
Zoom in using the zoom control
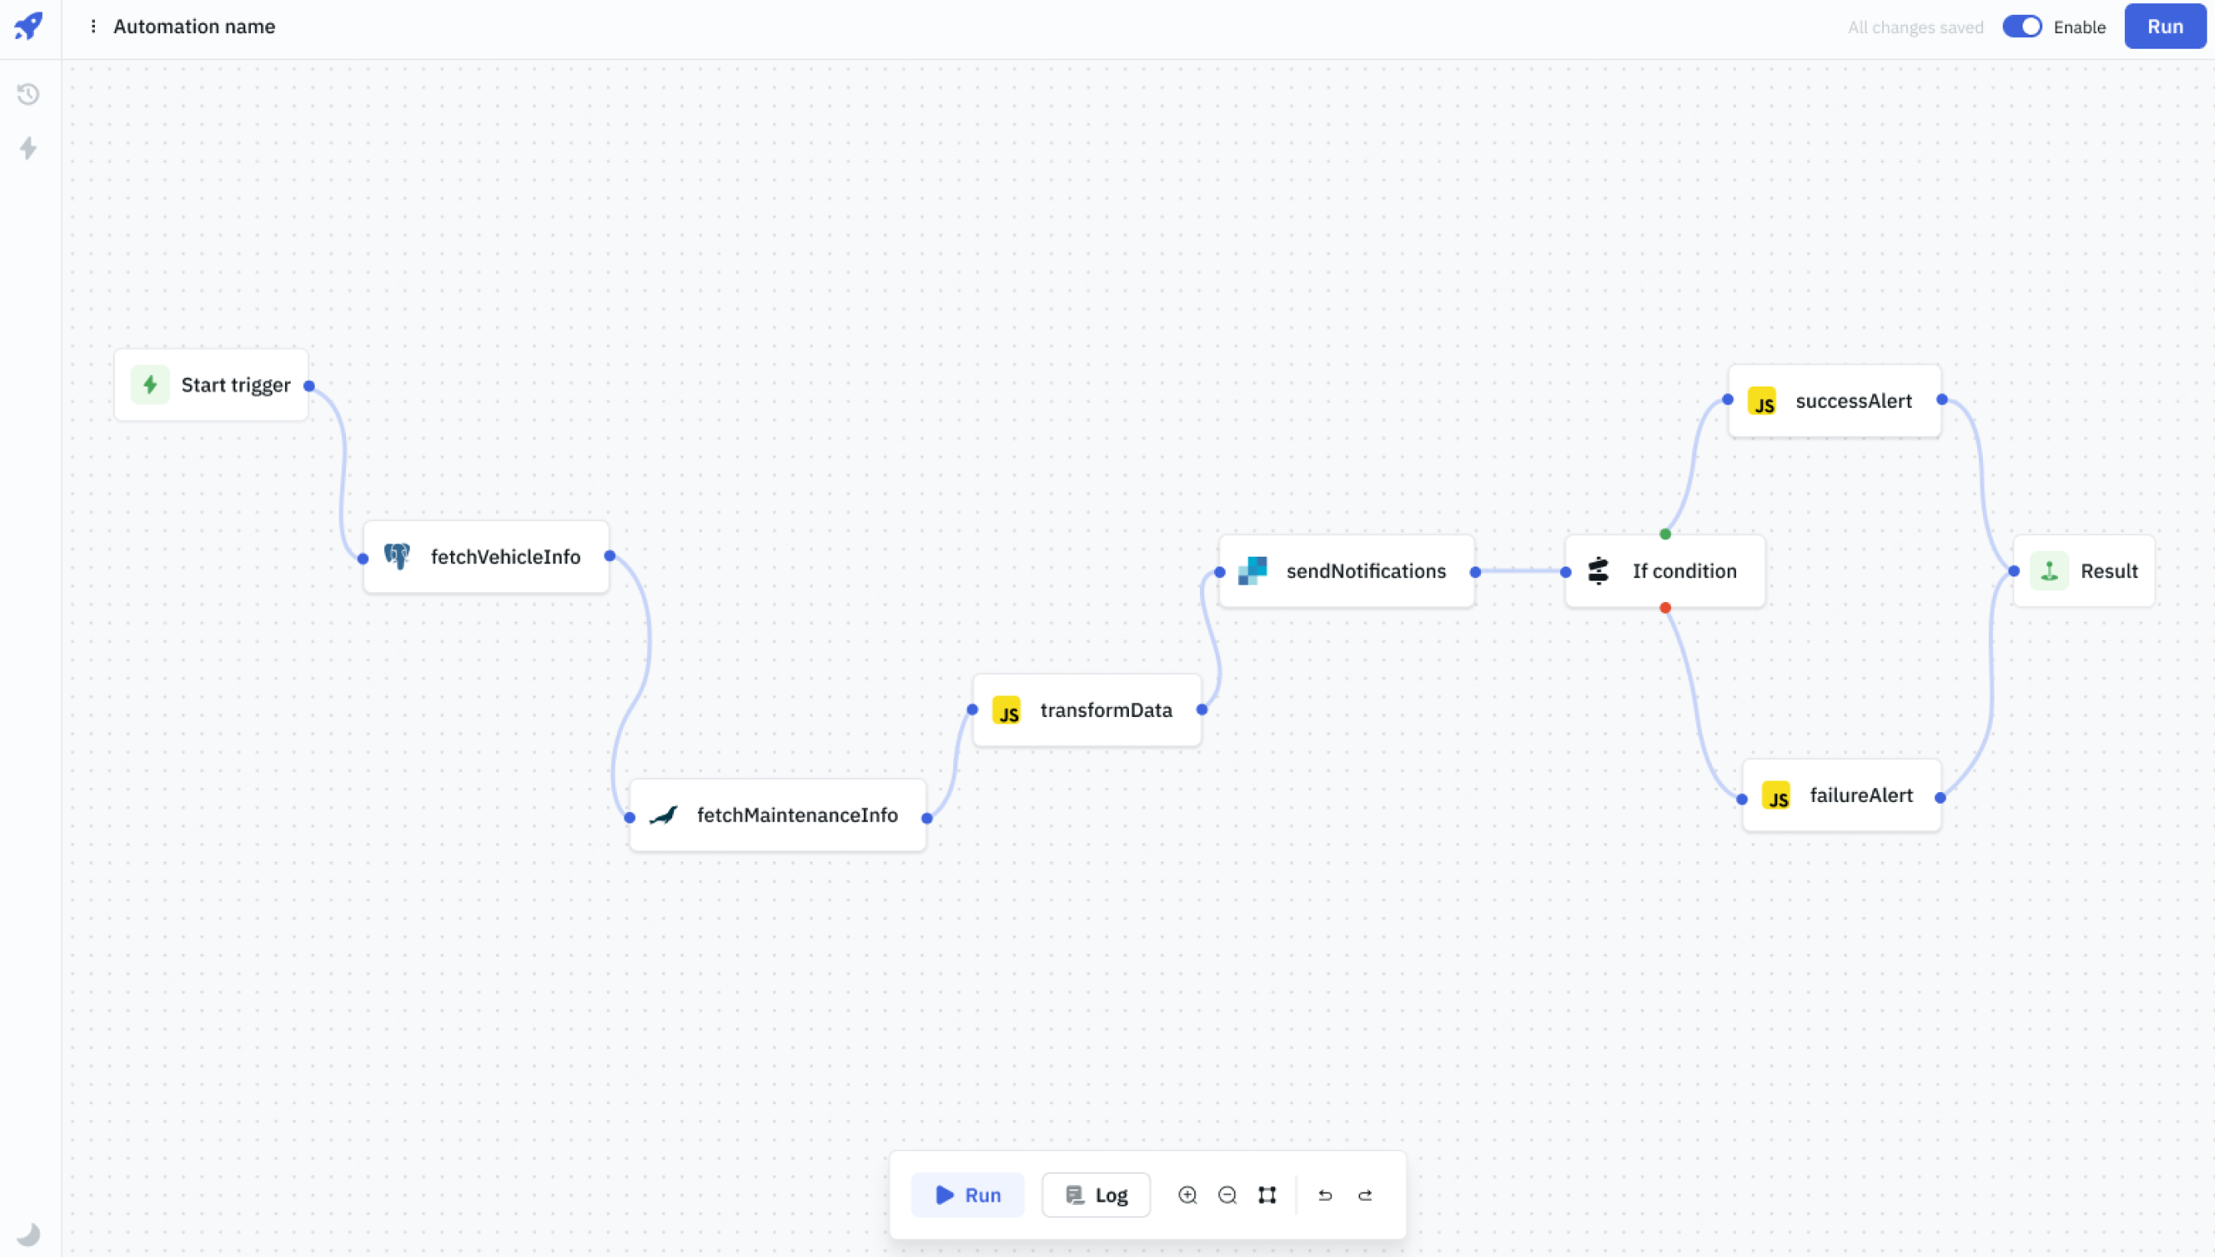click(x=1188, y=1194)
